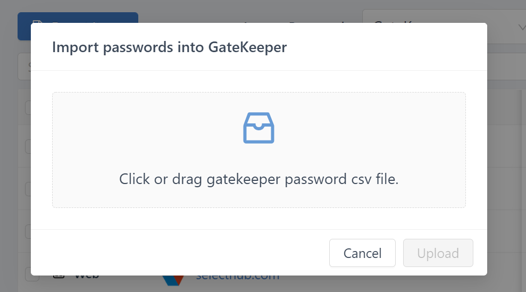The height and width of the screenshot is (292, 526).
Task: Click the vertical scrollbar on the right edge
Action: click(522, 160)
